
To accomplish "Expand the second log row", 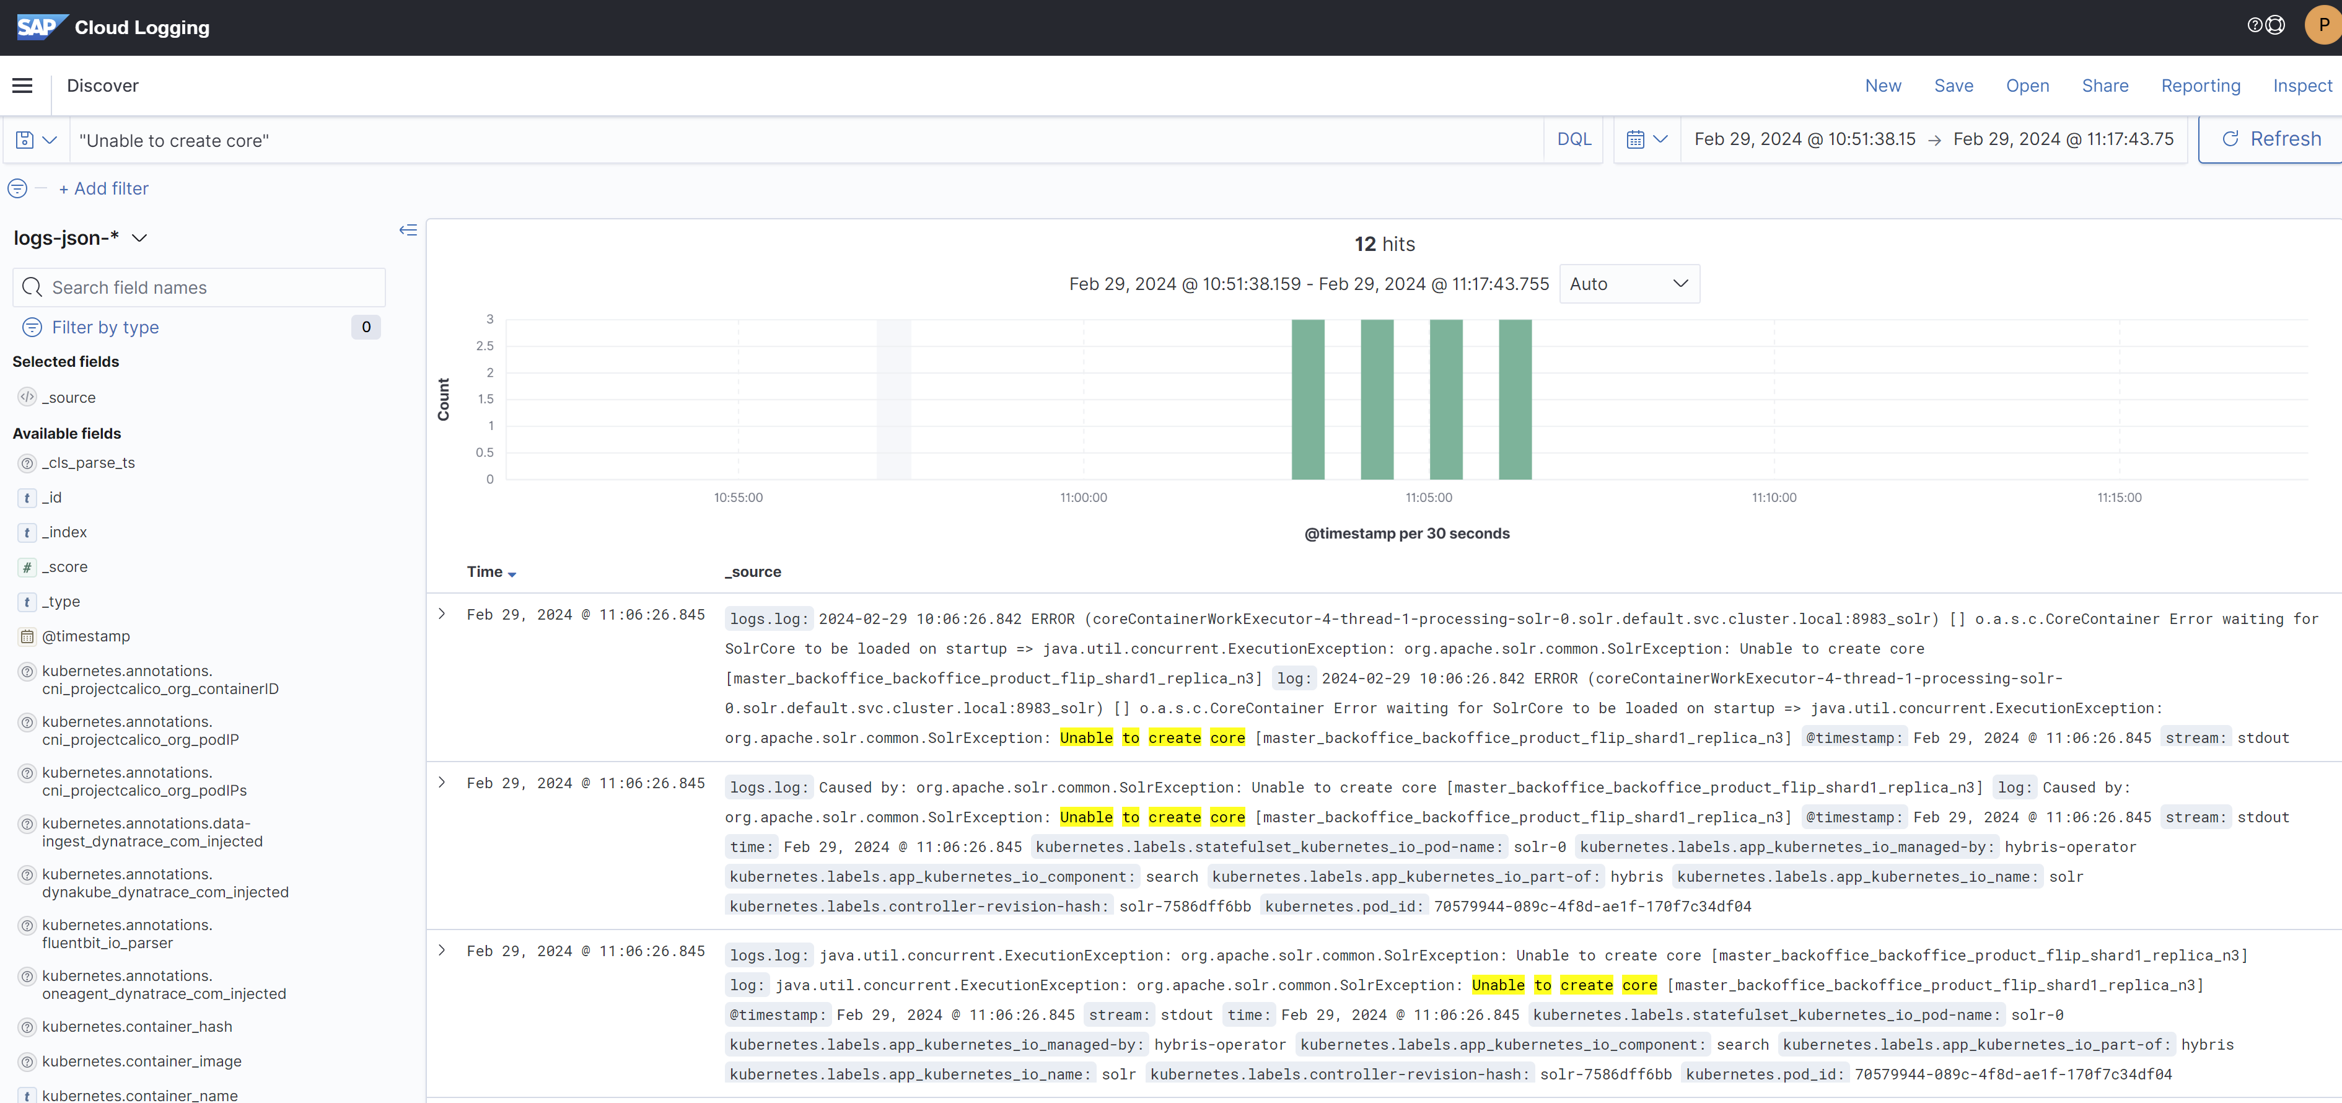I will [443, 782].
